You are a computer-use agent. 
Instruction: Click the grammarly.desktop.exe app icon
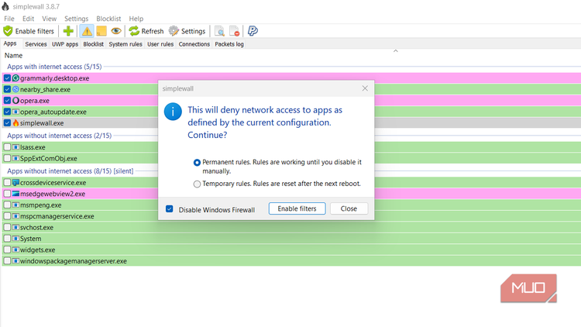click(x=15, y=78)
